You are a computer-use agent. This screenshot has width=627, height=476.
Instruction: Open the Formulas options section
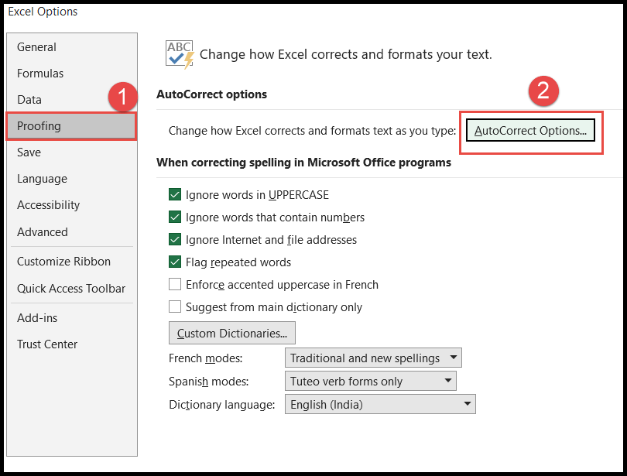pyautogui.click(x=39, y=73)
